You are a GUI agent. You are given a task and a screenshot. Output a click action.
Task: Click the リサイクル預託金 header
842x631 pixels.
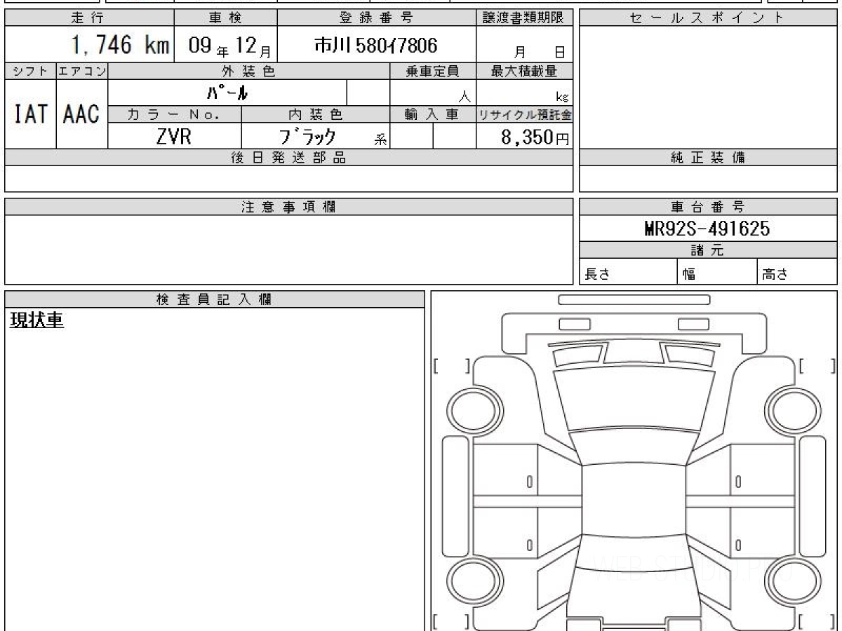[x=525, y=114]
